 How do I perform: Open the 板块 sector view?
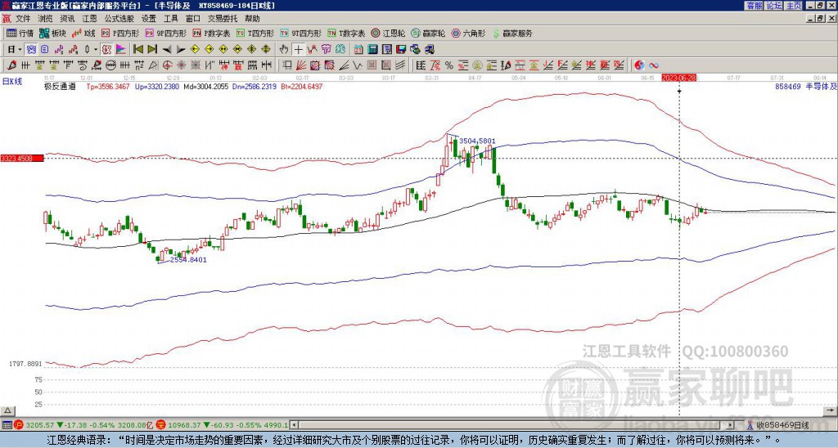click(x=53, y=33)
